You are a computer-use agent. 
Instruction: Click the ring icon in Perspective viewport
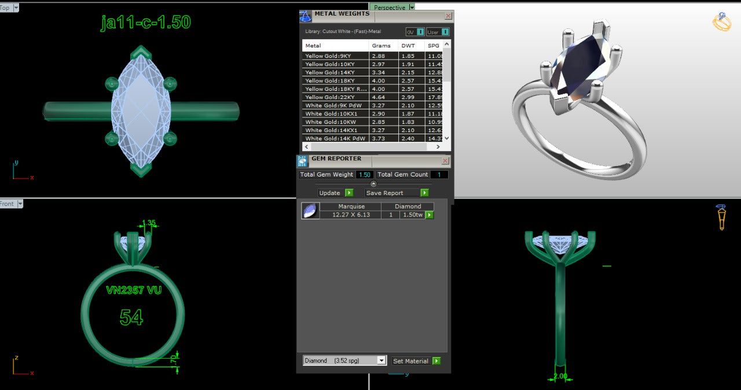tap(721, 21)
